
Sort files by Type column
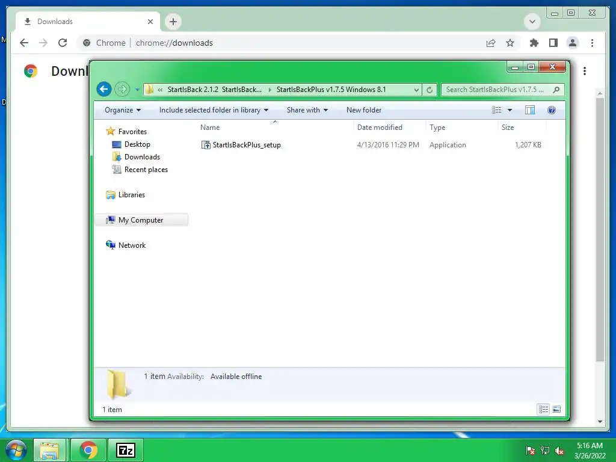461,128
